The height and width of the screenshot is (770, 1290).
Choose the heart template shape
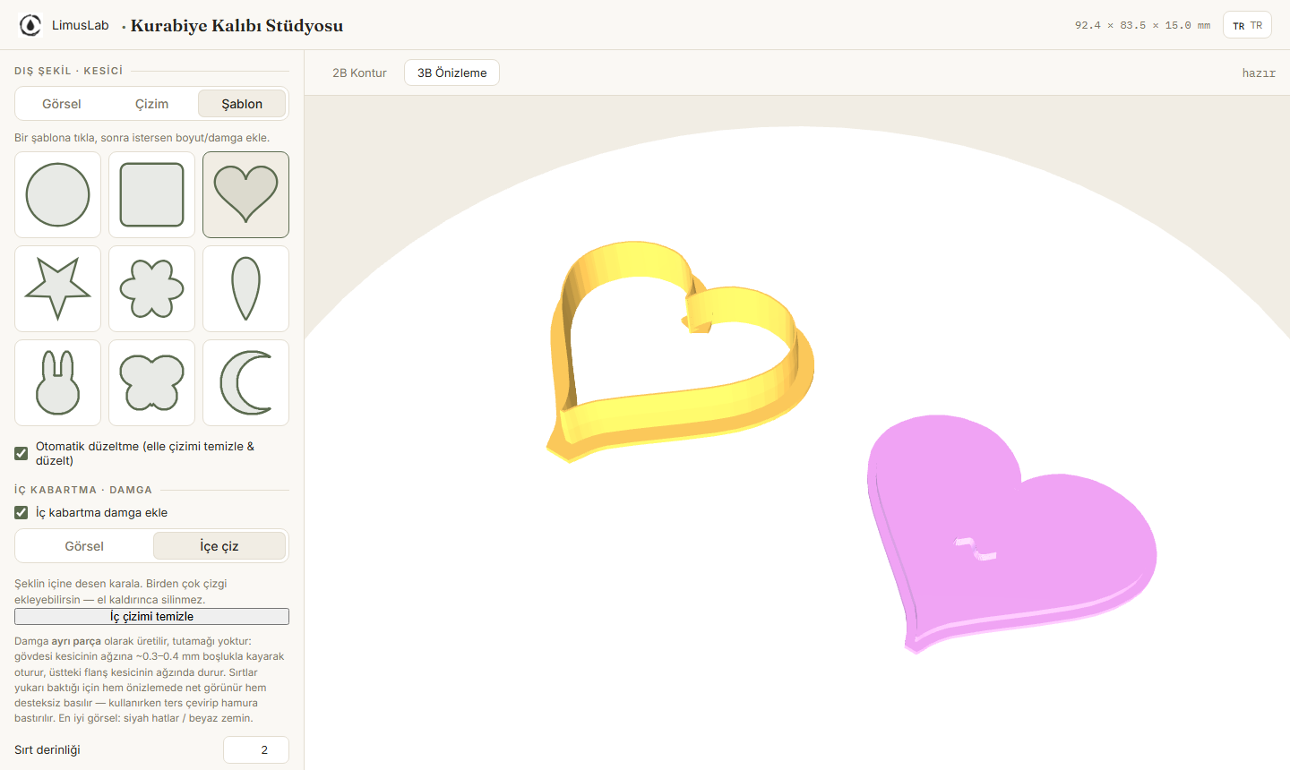coord(245,194)
